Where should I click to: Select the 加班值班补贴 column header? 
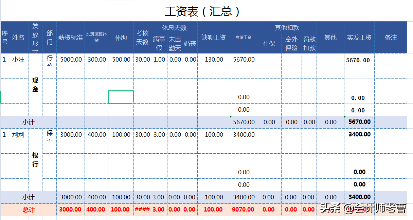(96, 38)
